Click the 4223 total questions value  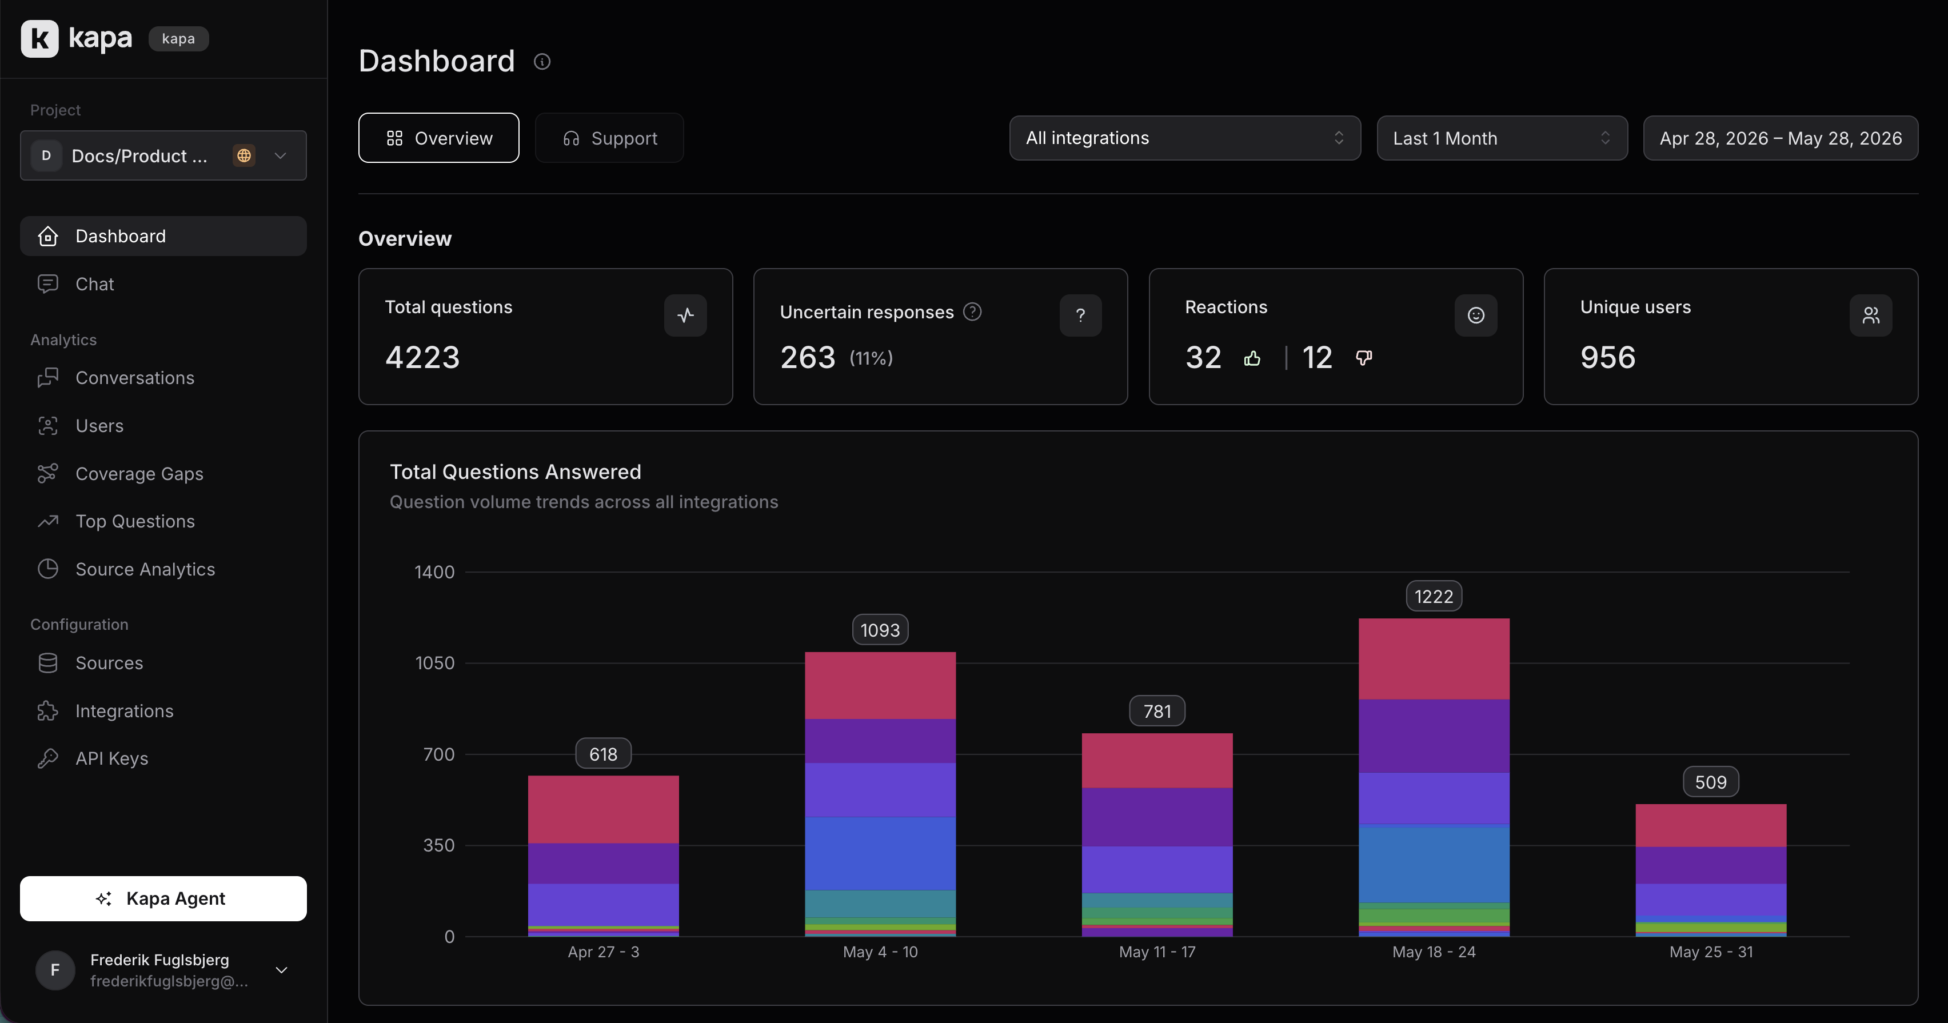(x=422, y=358)
